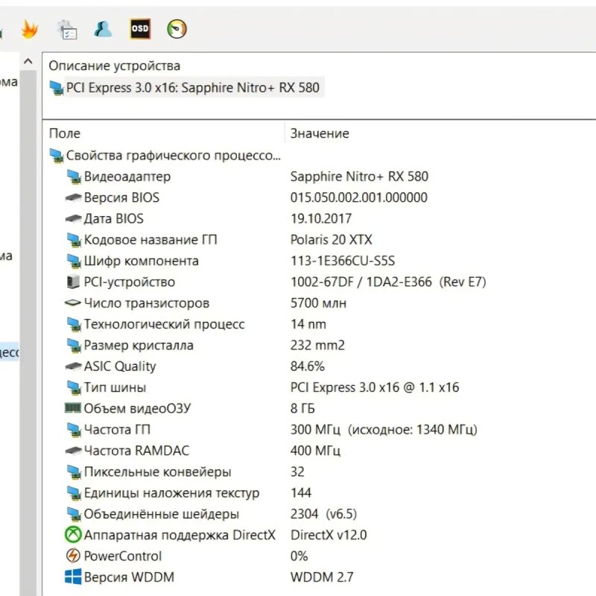Select the Видеоадаптер field label
This screenshot has width=596, height=596.
click(127, 177)
